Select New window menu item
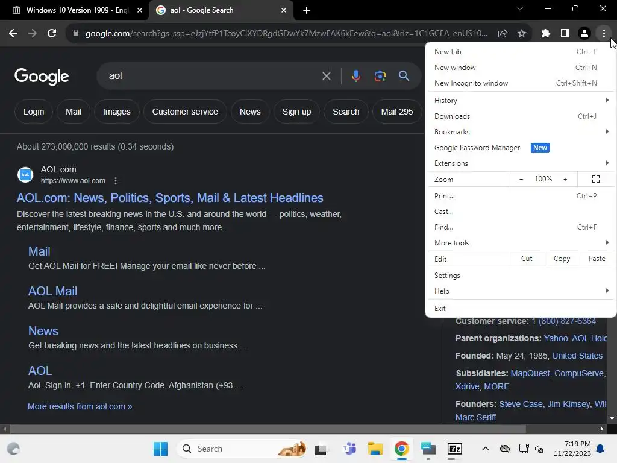The image size is (617, 463). (x=521, y=68)
